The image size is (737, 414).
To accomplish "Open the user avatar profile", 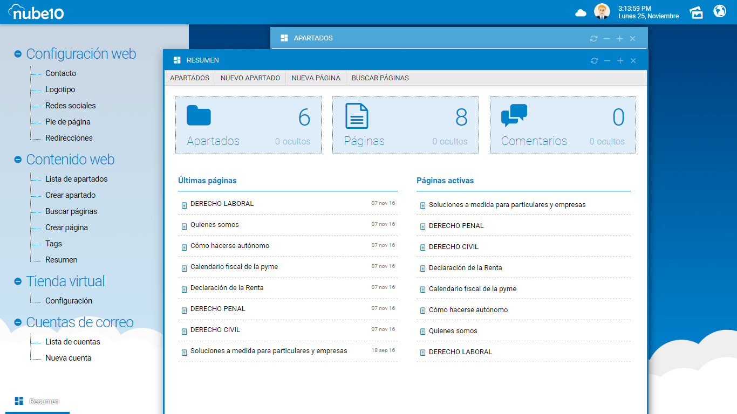I will pos(602,11).
